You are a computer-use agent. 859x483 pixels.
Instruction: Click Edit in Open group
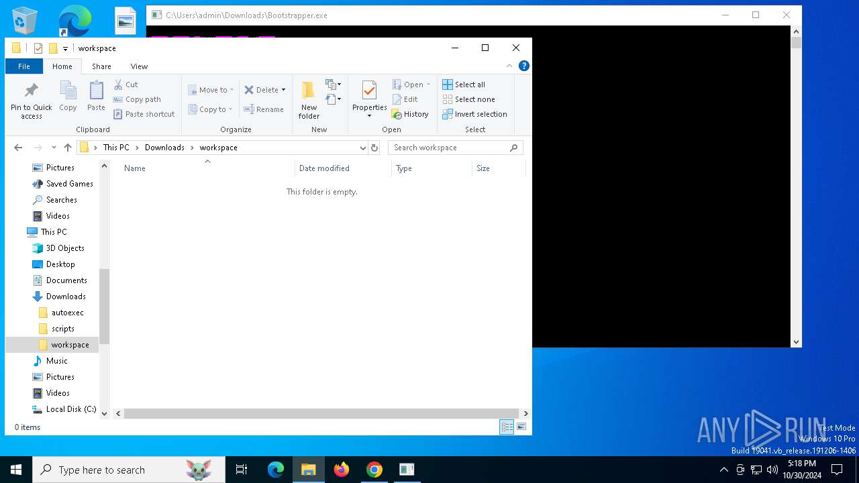pos(405,99)
